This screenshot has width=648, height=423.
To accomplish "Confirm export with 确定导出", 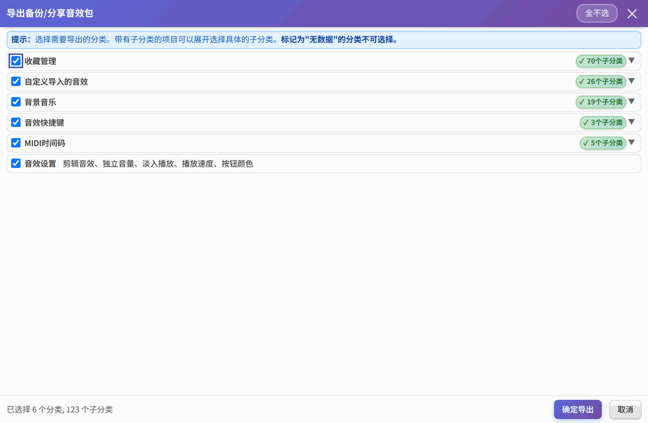I will [x=578, y=409].
